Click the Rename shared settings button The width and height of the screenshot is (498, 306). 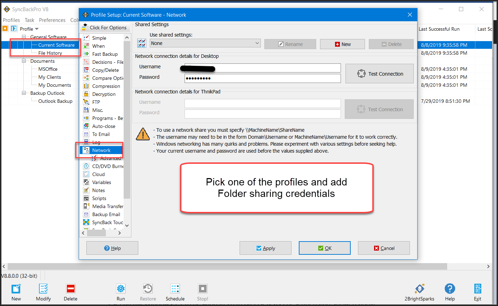tap(290, 44)
